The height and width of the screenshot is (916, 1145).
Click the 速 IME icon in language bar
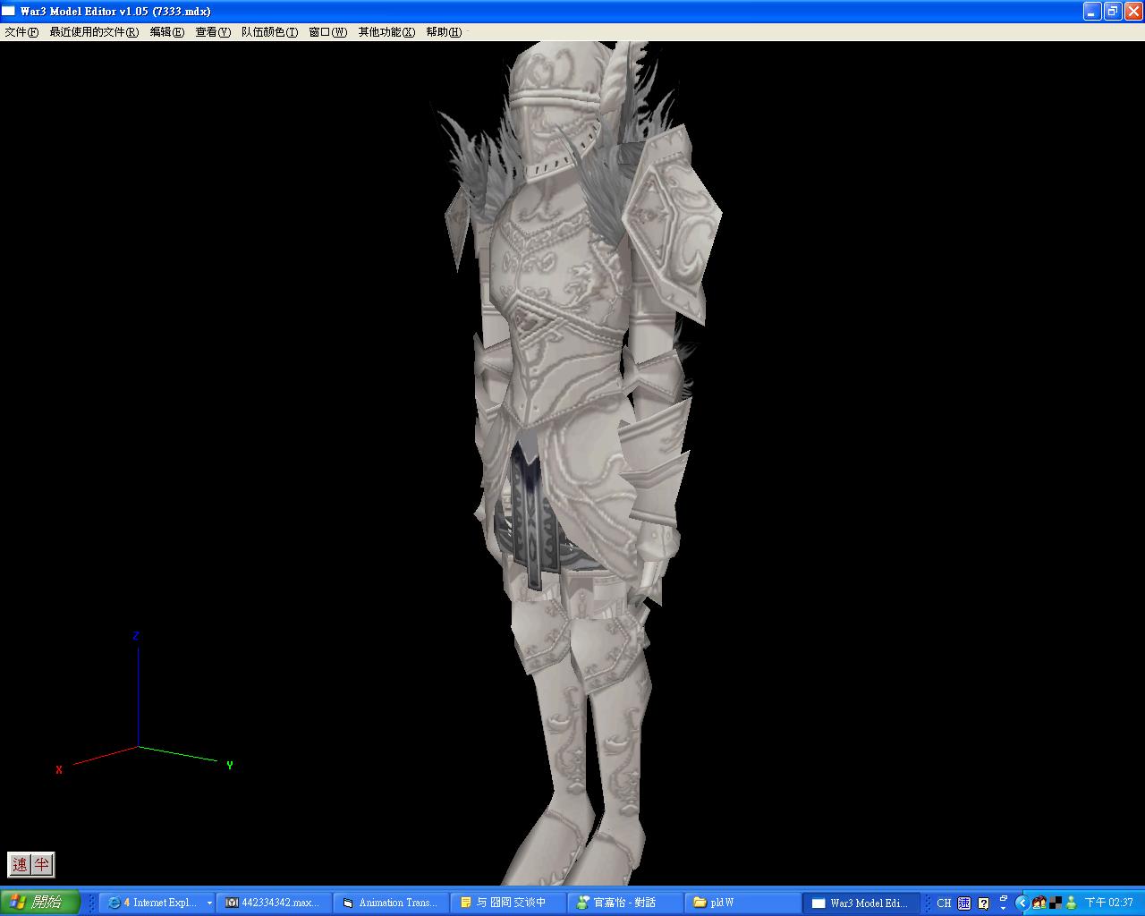(964, 903)
